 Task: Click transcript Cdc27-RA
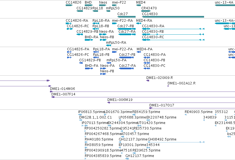[127, 34]
